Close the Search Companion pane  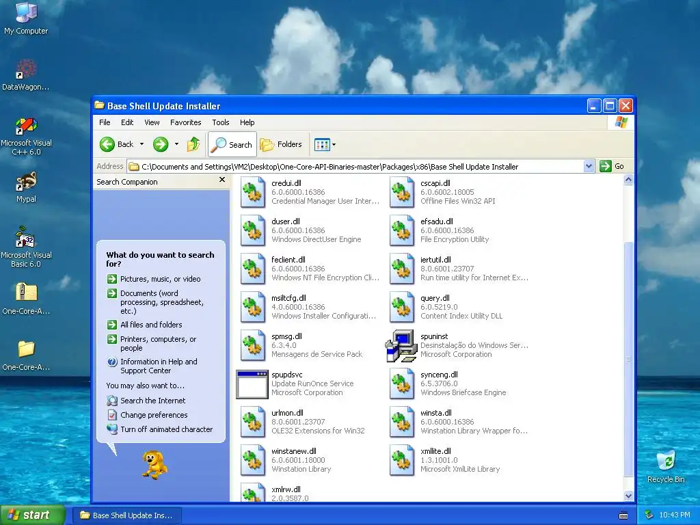[x=222, y=180]
